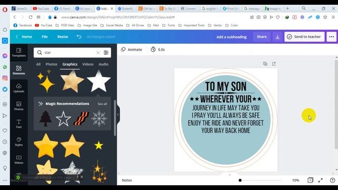Click the undo arrow icon
This screenshot has height=190, width=338.
[x=79, y=36]
